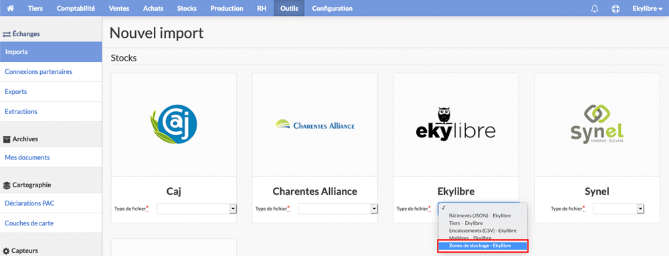The height and width of the screenshot is (256, 669).
Task: Open the Production menu
Action: click(x=227, y=9)
